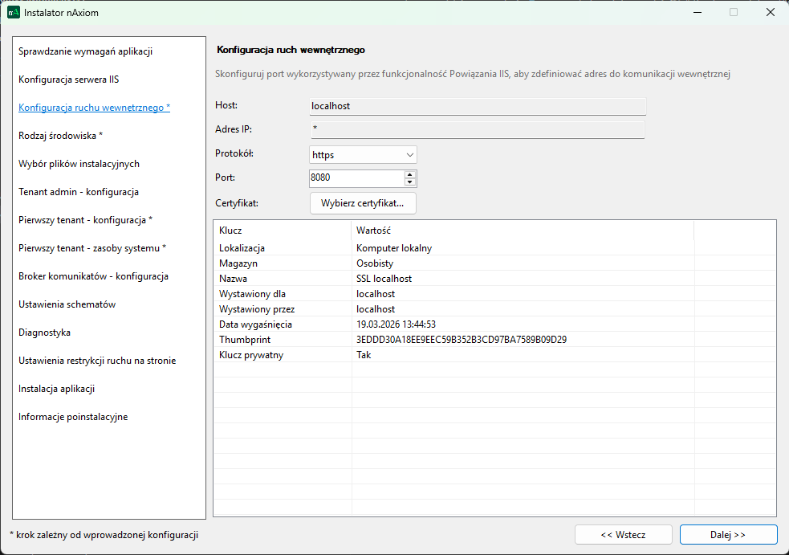This screenshot has height=555, width=789.
Task: Click the nAxiom installer app icon
Action: 13,13
